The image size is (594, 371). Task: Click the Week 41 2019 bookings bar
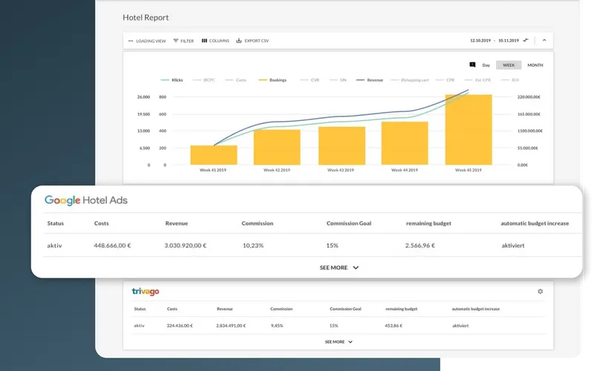point(213,155)
